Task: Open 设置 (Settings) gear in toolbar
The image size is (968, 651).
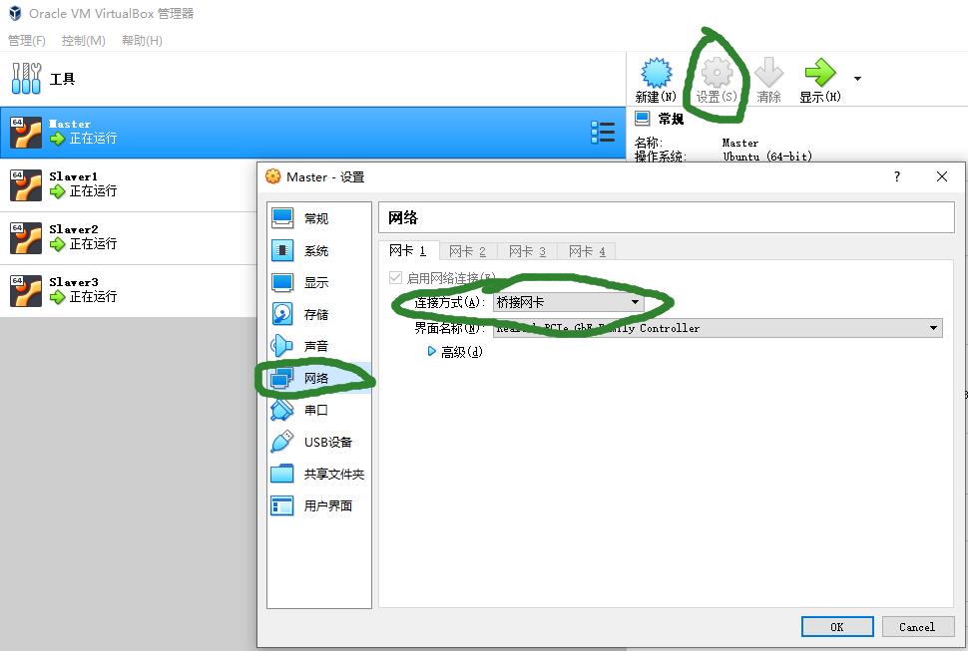Action: click(717, 76)
